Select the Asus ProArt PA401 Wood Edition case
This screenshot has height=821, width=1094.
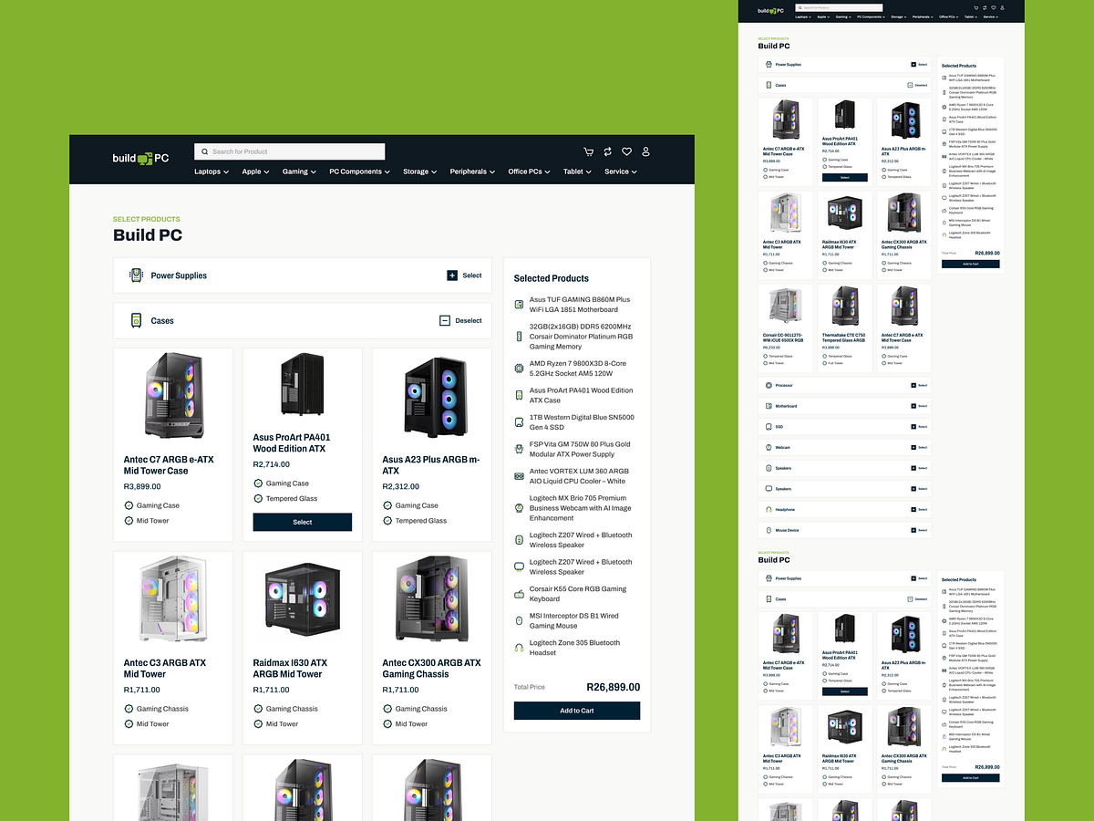click(x=302, y=522)
